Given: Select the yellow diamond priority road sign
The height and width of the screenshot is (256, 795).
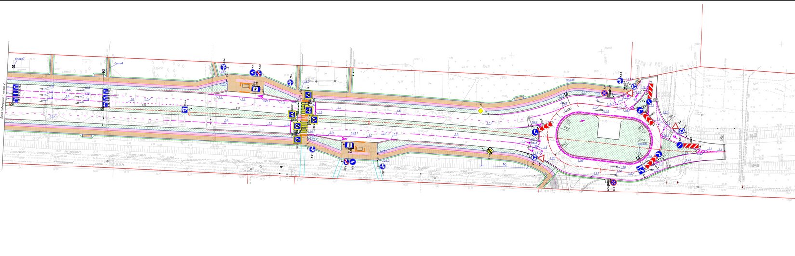Looking at the screenshot, I should click(480, 112).
